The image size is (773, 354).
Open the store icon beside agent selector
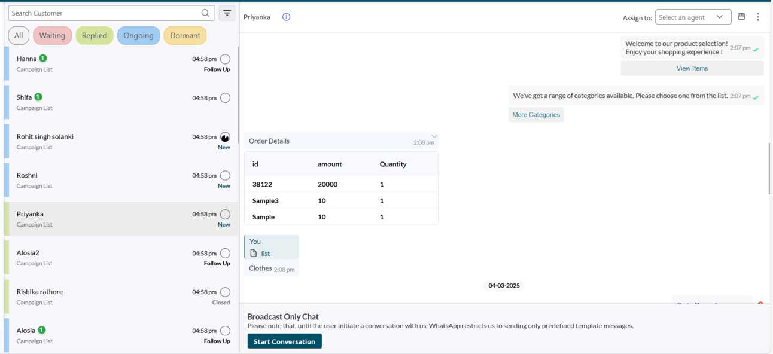coord(741,17)
